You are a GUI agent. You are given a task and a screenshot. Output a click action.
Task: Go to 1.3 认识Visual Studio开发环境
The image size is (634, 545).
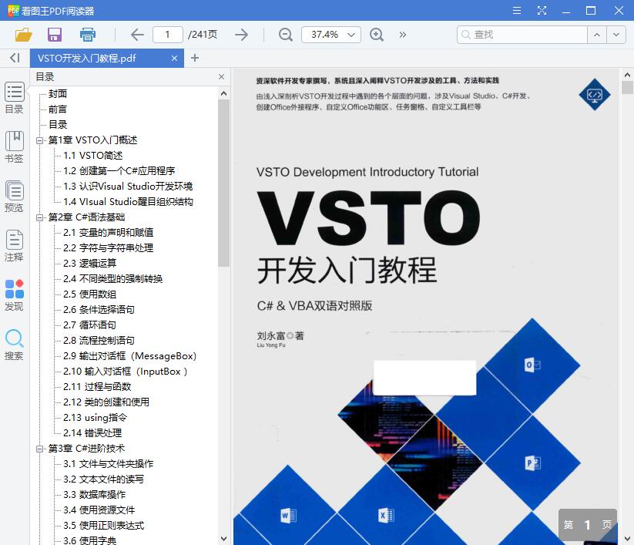[128, 186]
